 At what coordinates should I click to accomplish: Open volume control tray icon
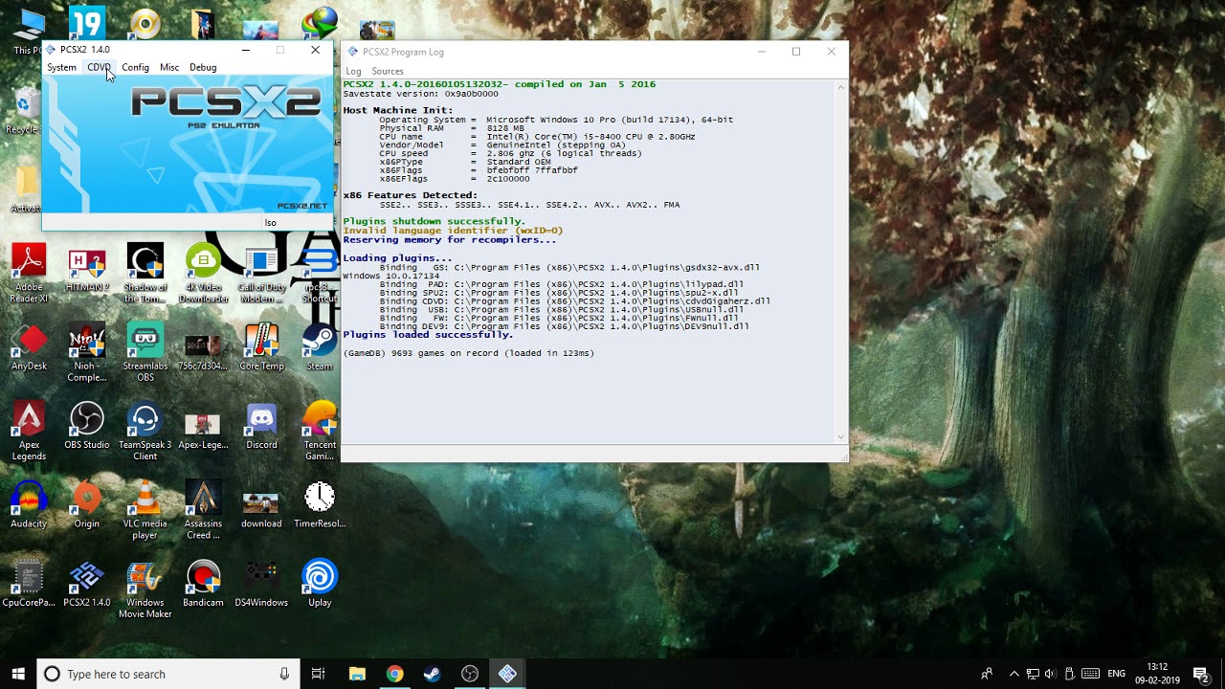point(1051,674)
